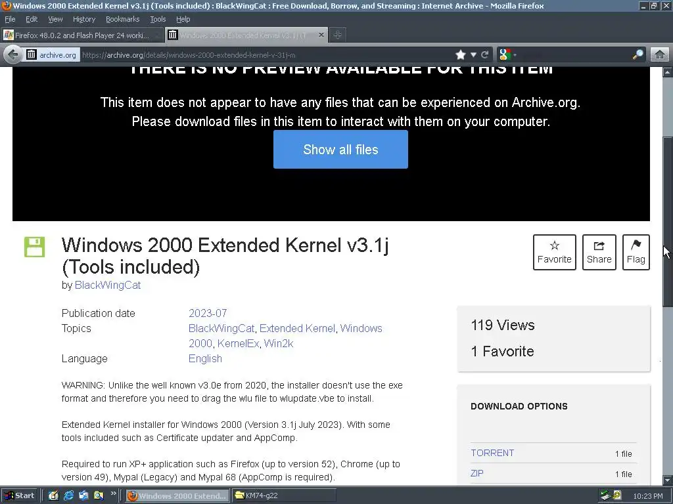Open the BlackWingCat topic link

221,328
